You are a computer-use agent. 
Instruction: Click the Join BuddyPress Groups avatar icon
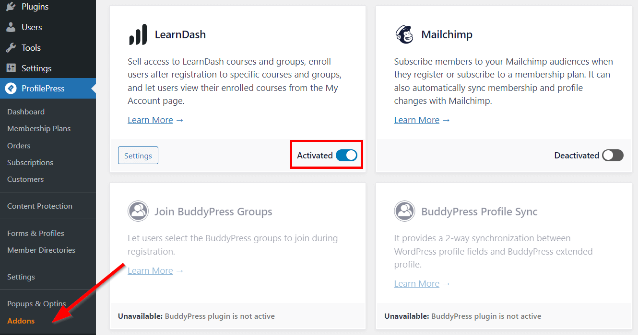click(138, 211)
